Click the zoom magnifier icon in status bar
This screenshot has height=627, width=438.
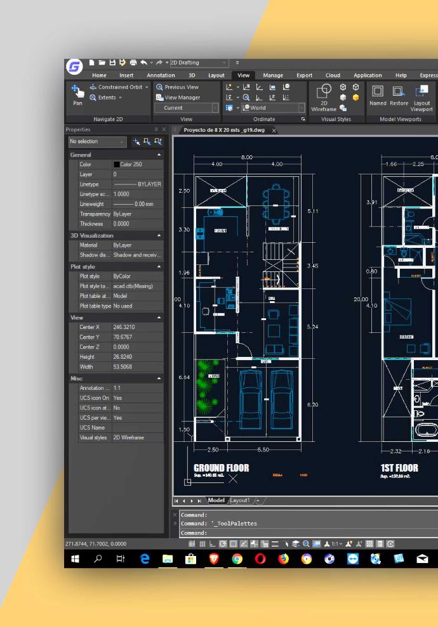pos(306,544)
